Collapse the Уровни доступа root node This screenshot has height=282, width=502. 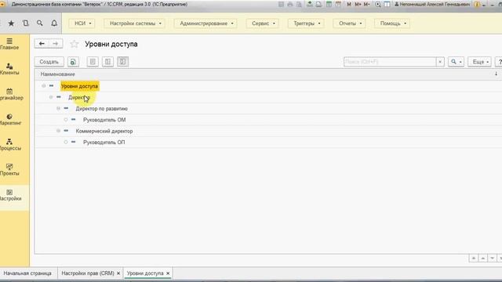point(44,85)
